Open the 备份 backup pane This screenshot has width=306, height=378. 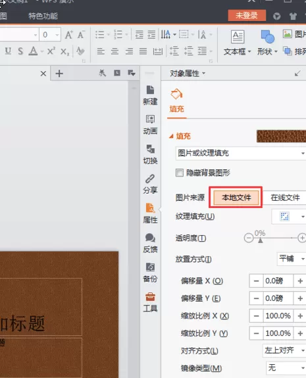click(150, 273)
